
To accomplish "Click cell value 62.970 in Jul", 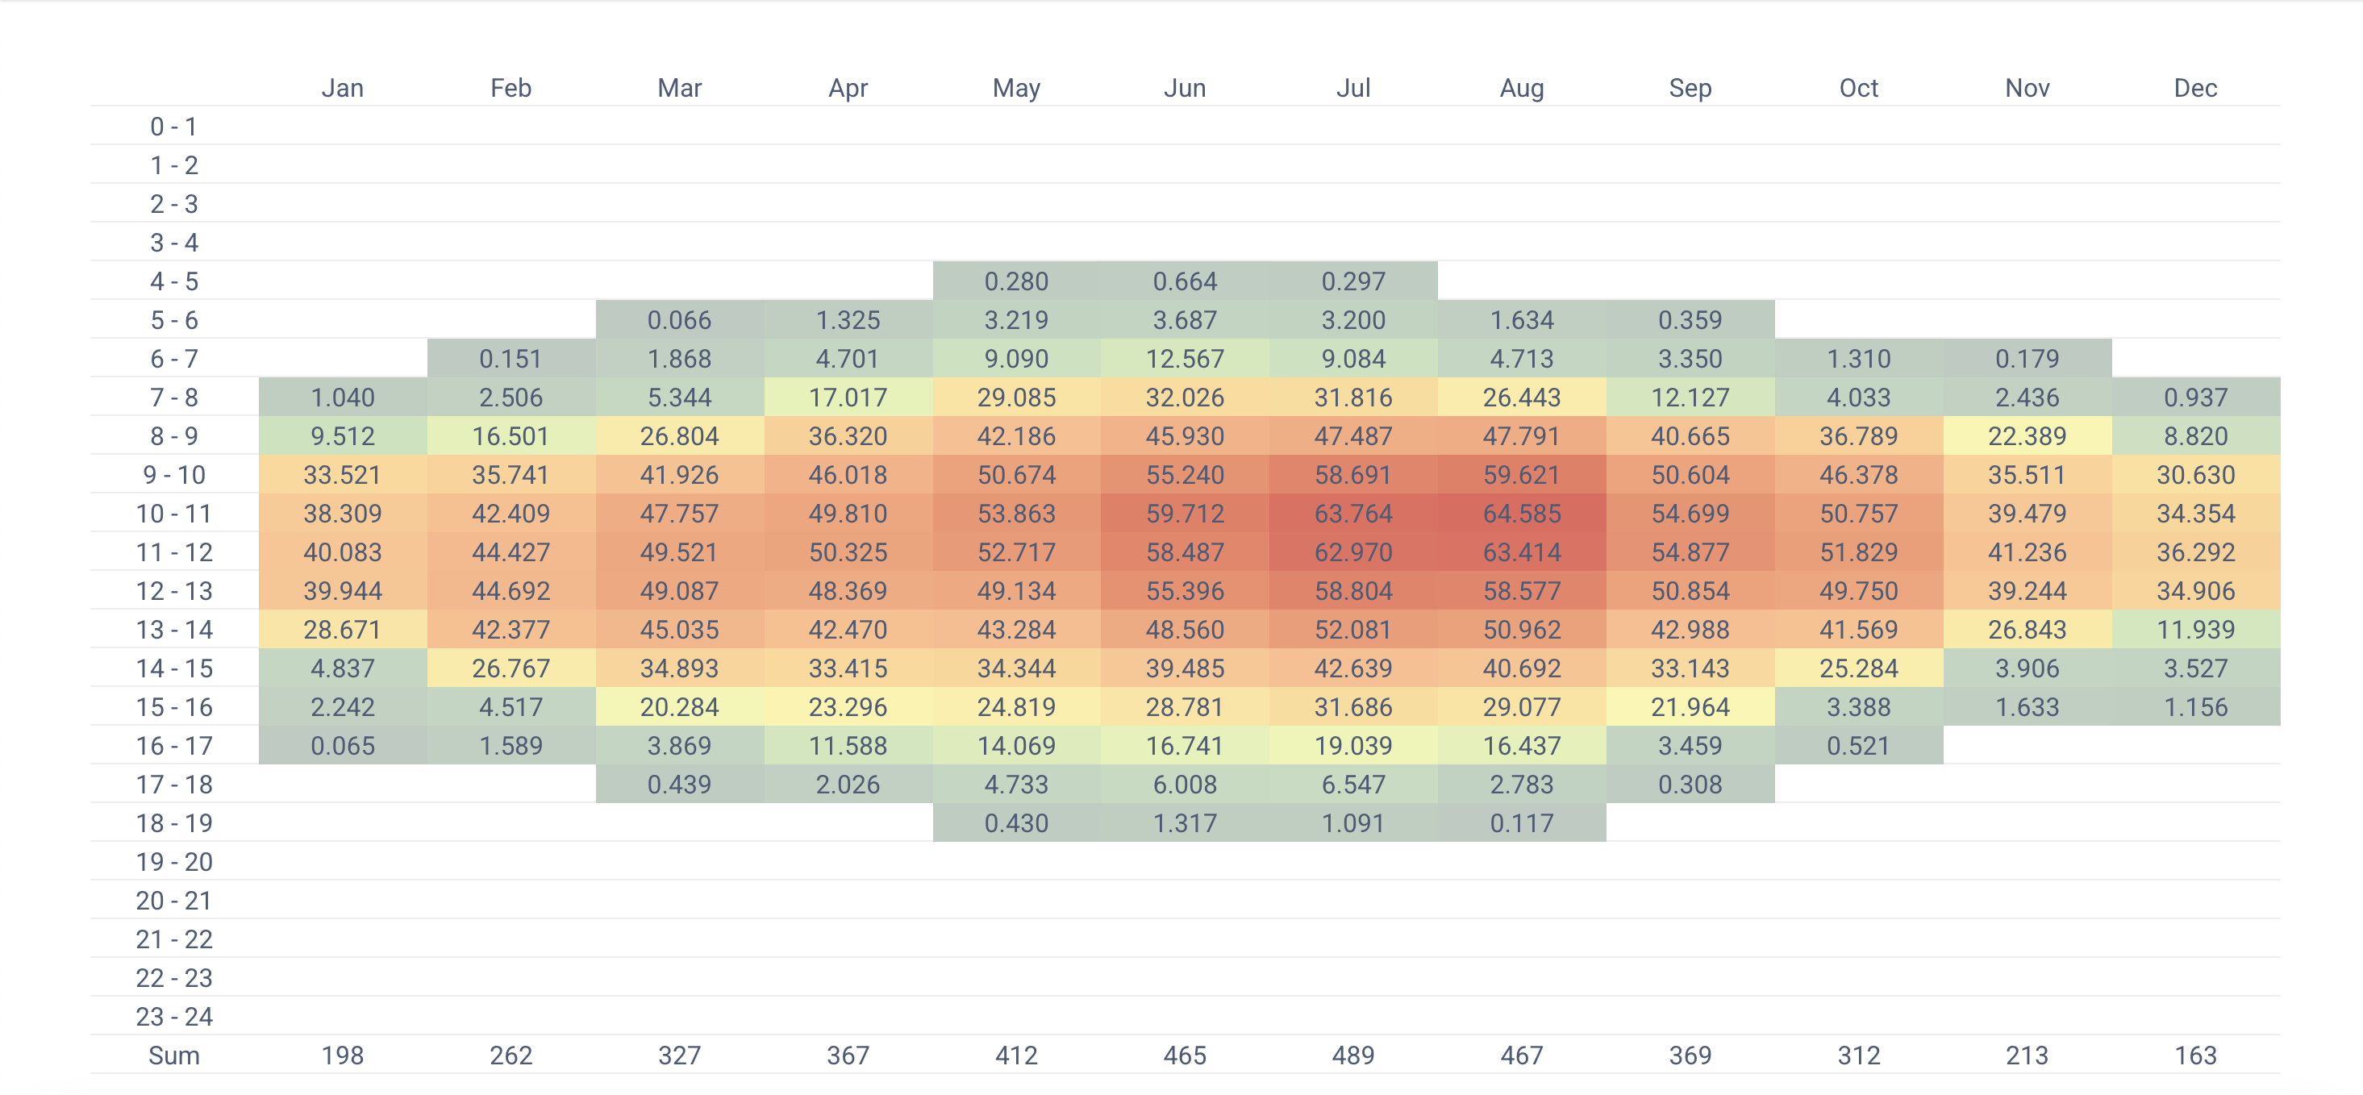I will [x=1353, y=552].
